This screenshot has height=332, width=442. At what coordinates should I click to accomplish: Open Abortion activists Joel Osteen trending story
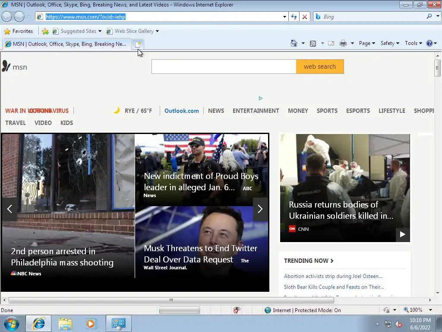point(333,276)
